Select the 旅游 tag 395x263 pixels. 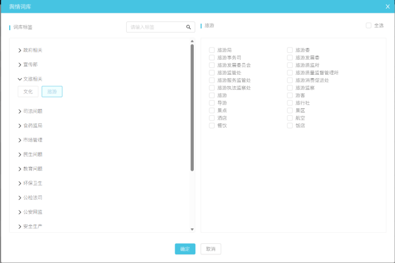pos(52,92)
